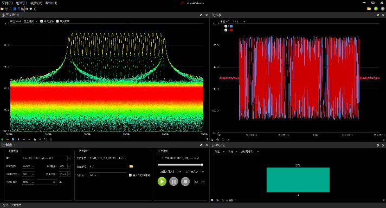Image resolution: width=386 pixels, height=208 pixels.
Task: Pick the blue trace color swatch
Action: 231,26
